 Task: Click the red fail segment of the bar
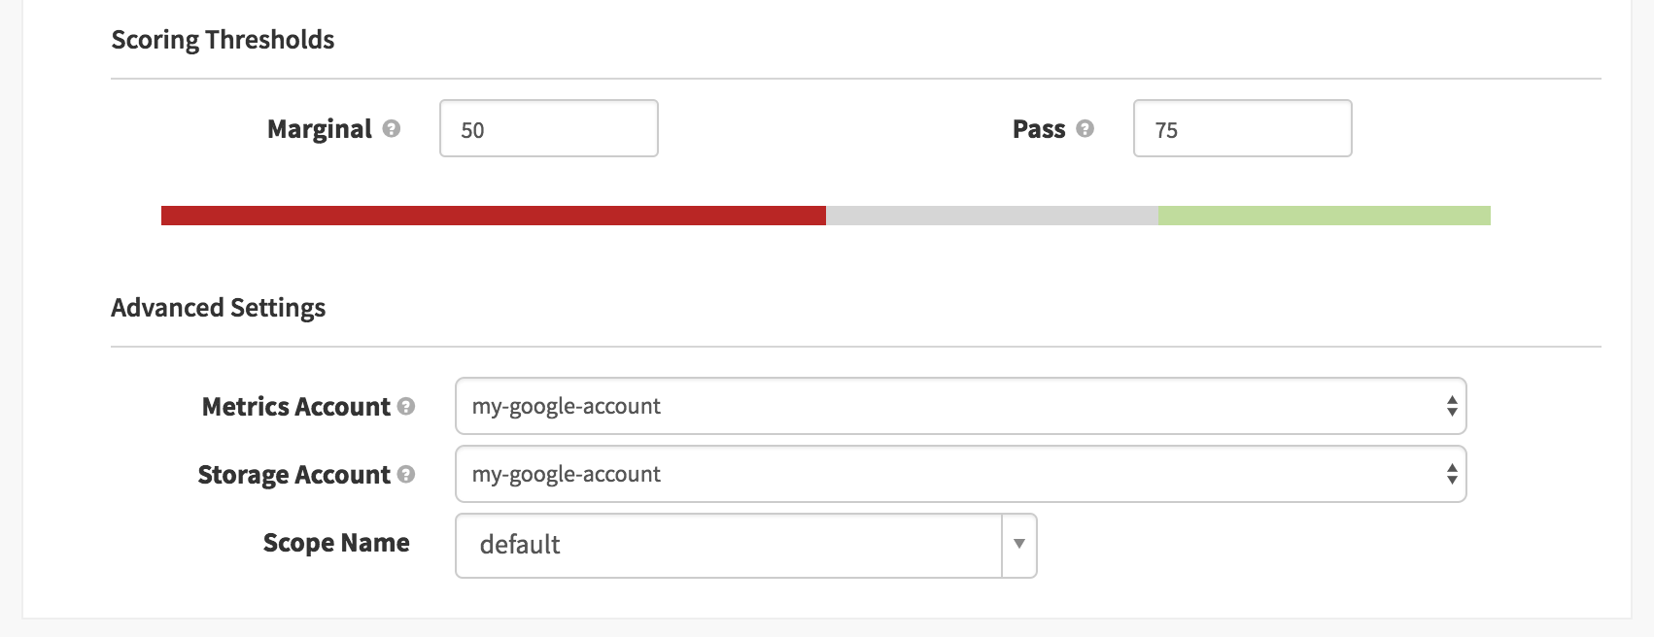point(494,216)
